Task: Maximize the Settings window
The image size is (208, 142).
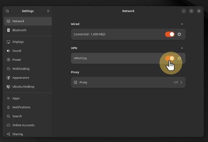Action: (191, 11)
